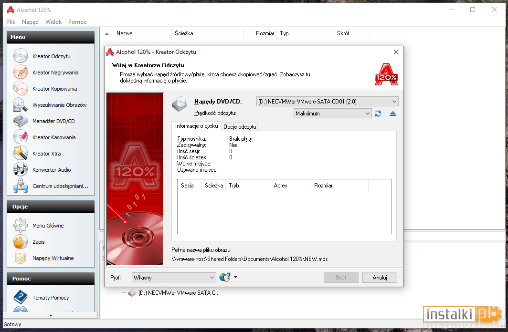Open the Napędy Wirtualne options
The width and height of the screenshot is (508, 332).
point(53,258)
